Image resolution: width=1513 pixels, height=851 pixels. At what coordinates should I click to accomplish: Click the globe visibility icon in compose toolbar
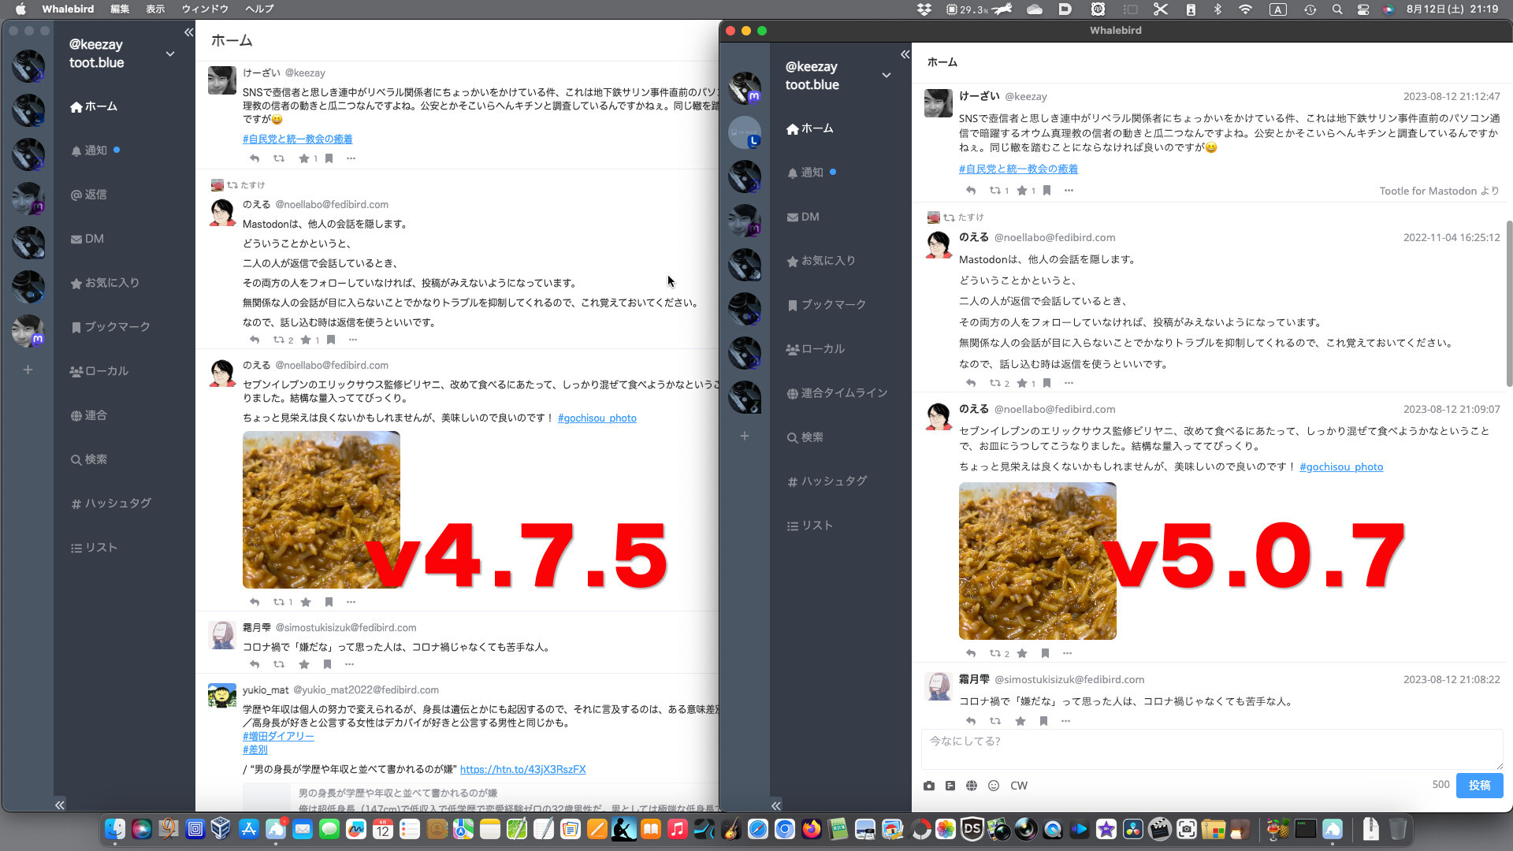tap(972, 786)
